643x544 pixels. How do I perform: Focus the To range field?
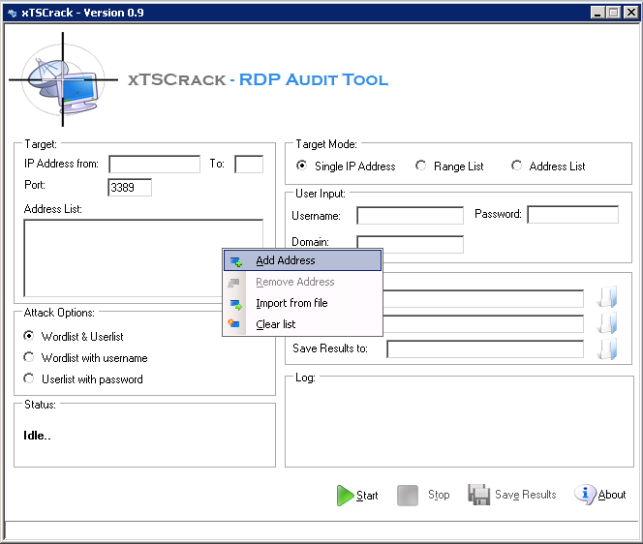pos(249,164)
